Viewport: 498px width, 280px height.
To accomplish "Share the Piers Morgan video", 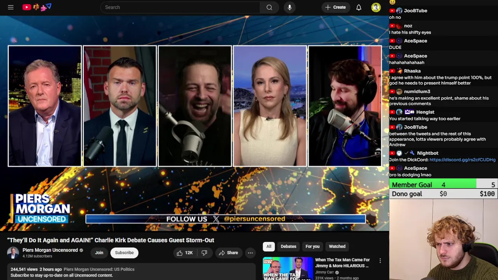I will click(228, 253).
